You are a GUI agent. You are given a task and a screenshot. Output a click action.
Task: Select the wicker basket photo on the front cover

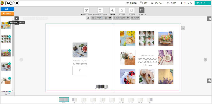(x=128, y=58)
